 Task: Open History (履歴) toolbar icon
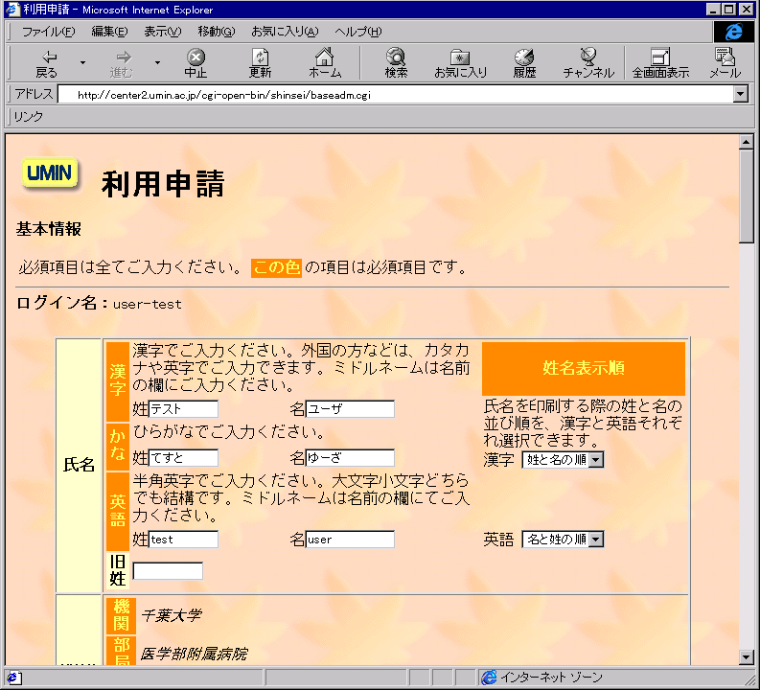pos(524,63)
